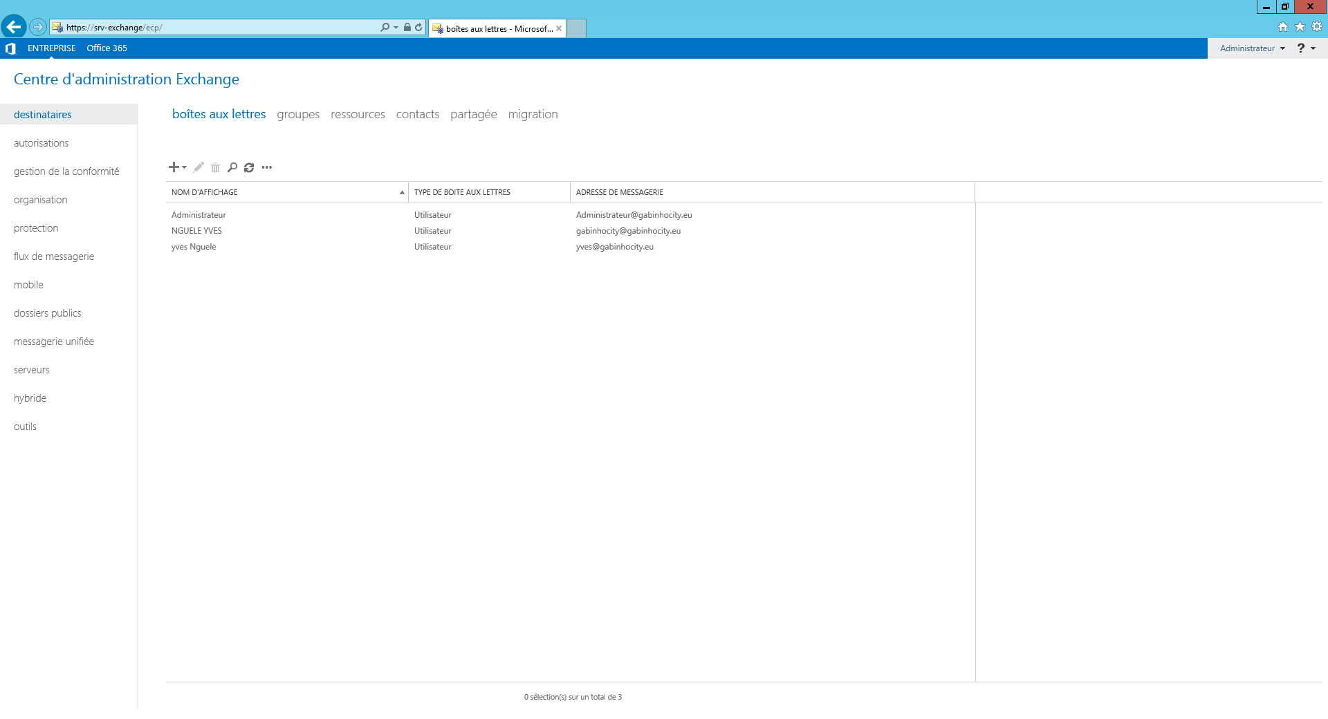Click the browser forward arrow button
This screenshot has width=1328, height=719.
[38, 27]
